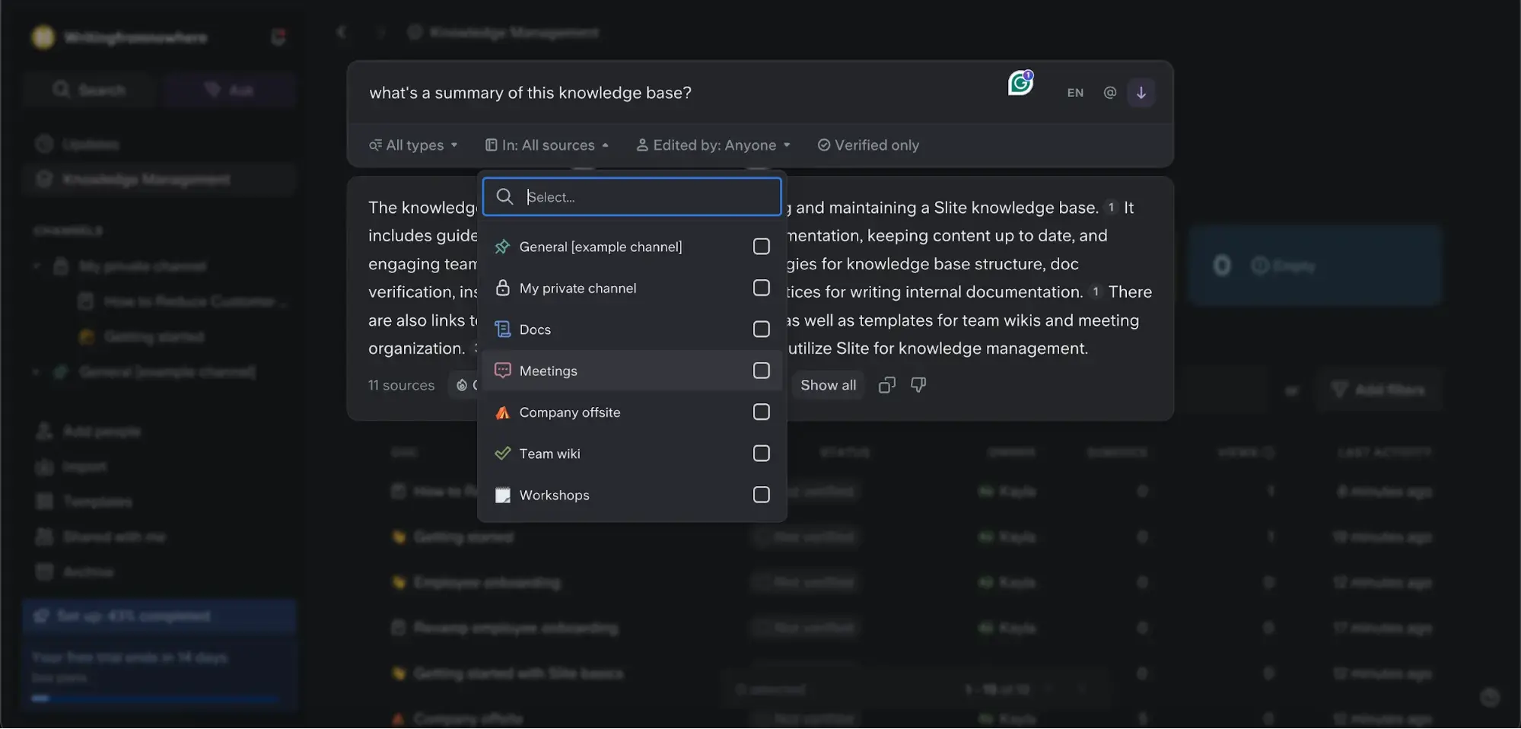
Task: Click the down arrow submit button
Action: [x=1141, y=93]
